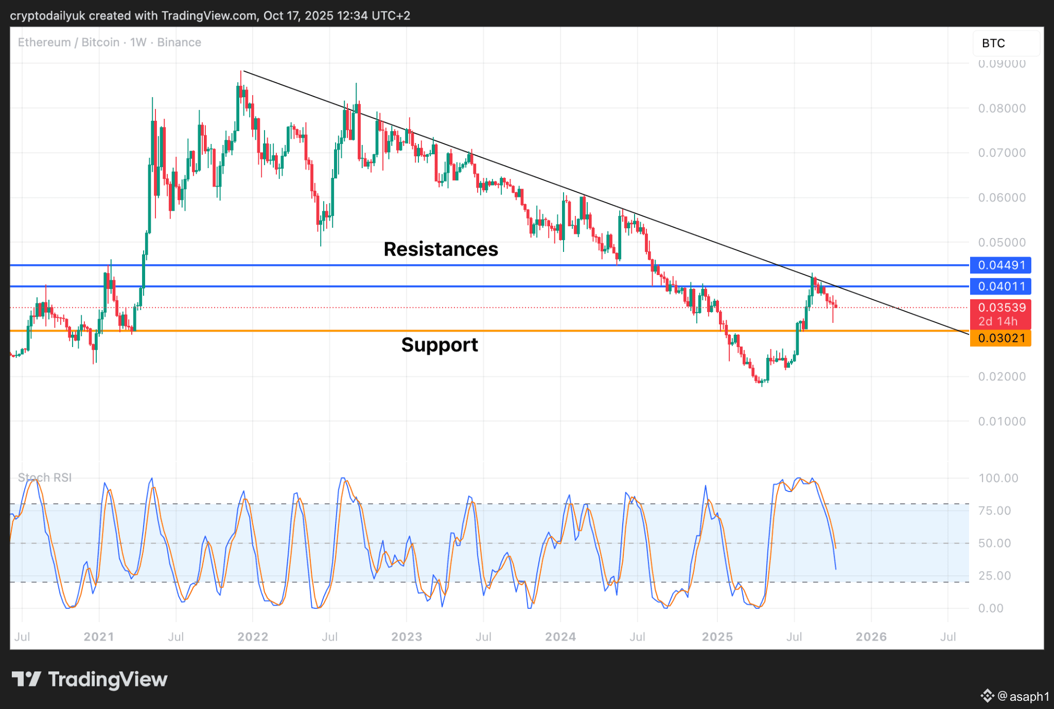Click the 0.08000 price axis label
The image size is (1054, 709).
[1002, 108]
